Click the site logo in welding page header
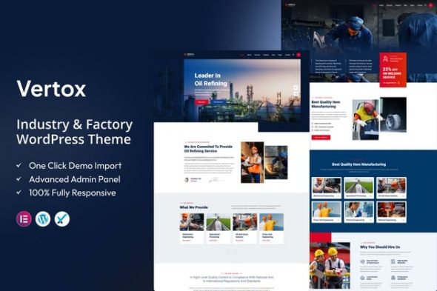This screenshot has height=291, width=437. pos(290,5)
